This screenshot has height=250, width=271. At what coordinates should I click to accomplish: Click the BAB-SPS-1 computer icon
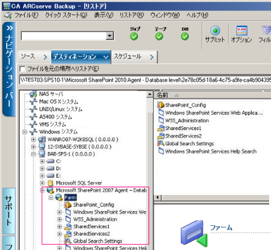click(x=42, y=154)
